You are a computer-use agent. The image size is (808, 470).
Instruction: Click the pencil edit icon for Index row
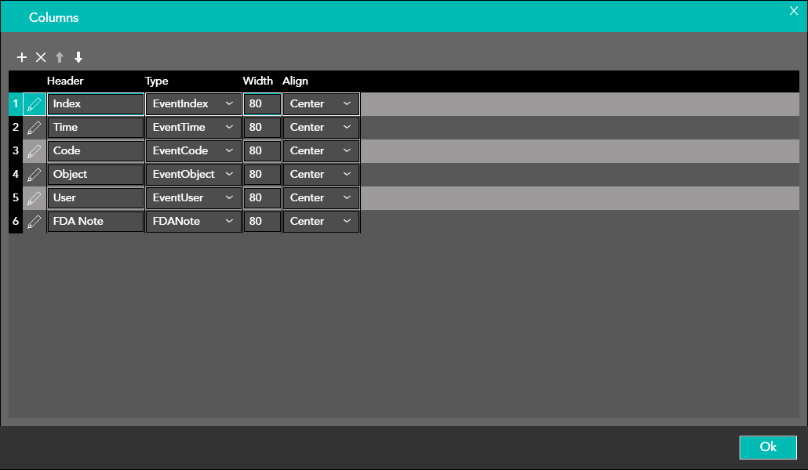35,104
